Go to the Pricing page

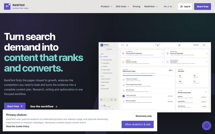point(137,6)
